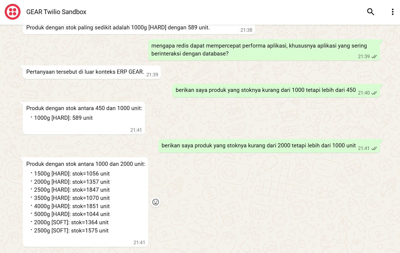Click the '2000g [HARD]: stok=1357 unit' line
The width and height of the screenshot is (400, 253).
click(72, 182)
